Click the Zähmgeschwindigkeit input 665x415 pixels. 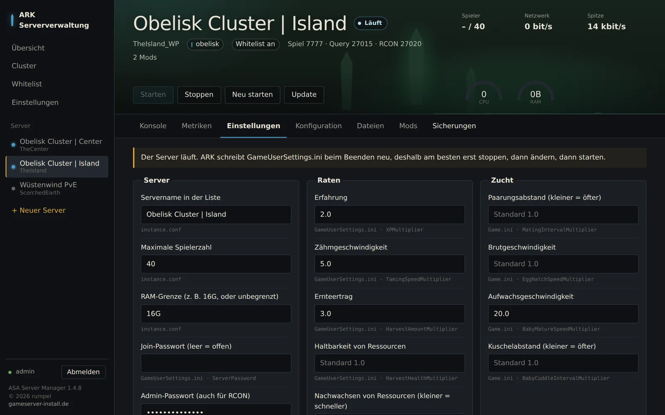(389, 264)
